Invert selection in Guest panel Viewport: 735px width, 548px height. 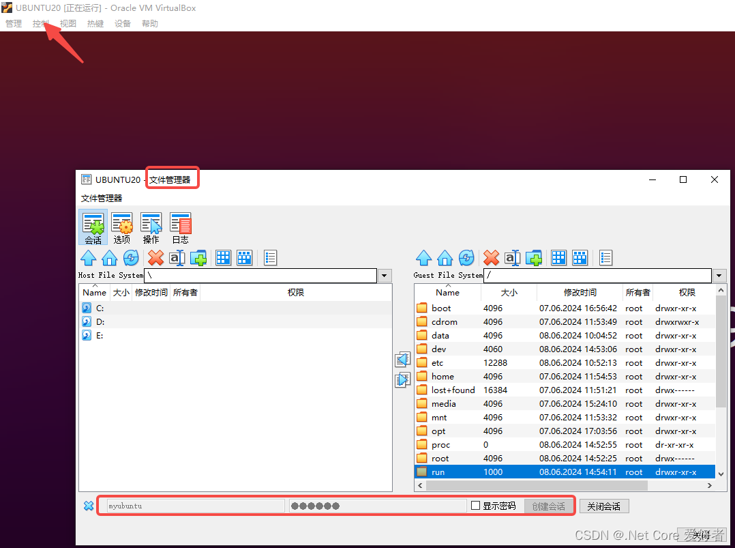pyautogui.click(x=580, y=257)
